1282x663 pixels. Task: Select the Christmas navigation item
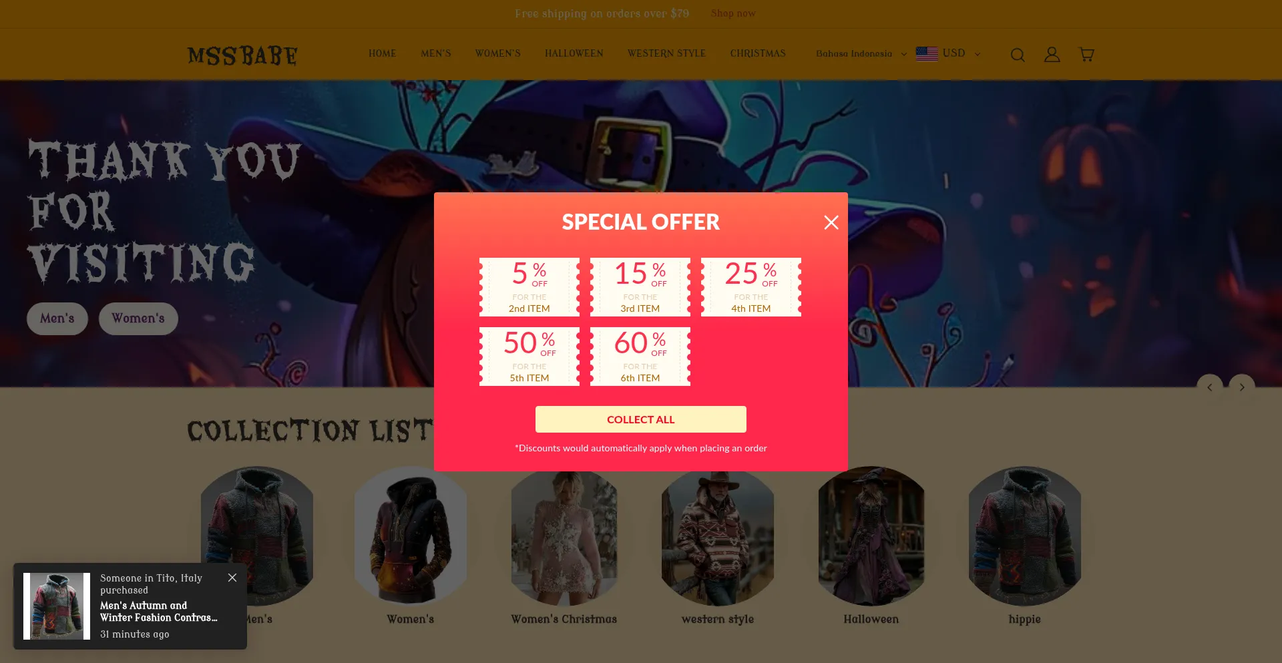tap(758, 53)
